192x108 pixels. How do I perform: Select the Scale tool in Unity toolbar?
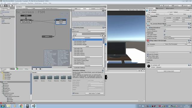(12, 6)
